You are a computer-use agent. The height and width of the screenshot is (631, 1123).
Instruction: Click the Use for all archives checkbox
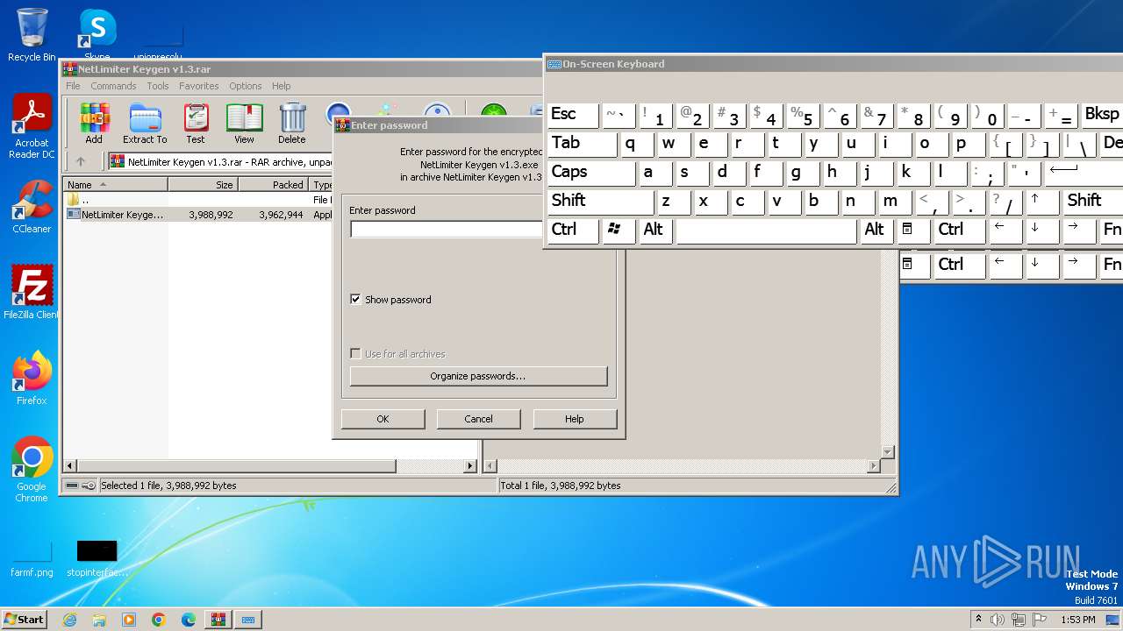click(x=355, y=354)
